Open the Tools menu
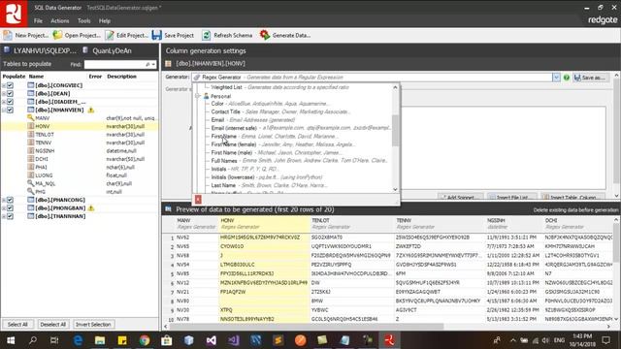Image resolution: width=621 pixels, height=349 pixels. [84, 21]
